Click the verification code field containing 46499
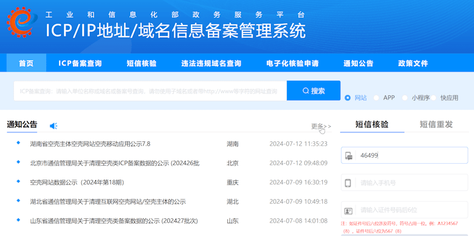 (405, 155)
